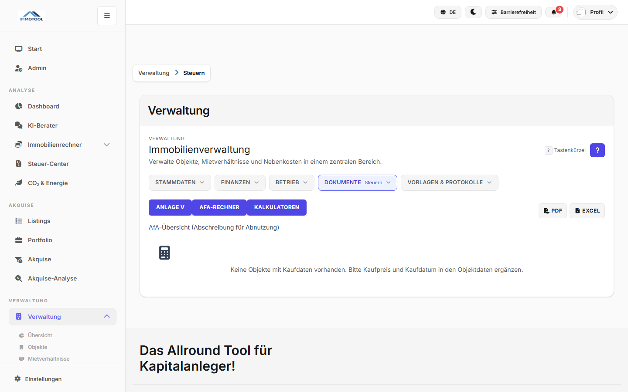Open the DE language selector
Image resolution: width=628 pixels, height=392 pixels.
[x=447, y=12]
